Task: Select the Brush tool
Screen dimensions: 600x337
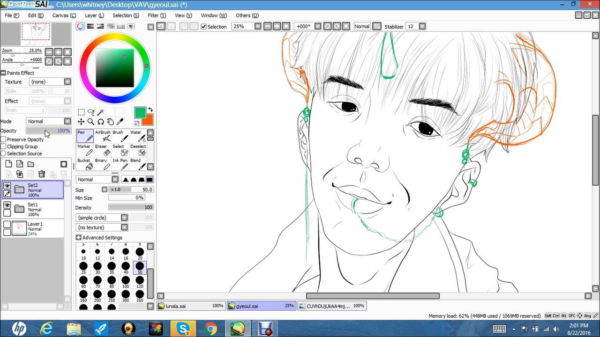Action: tap(120, 136)
